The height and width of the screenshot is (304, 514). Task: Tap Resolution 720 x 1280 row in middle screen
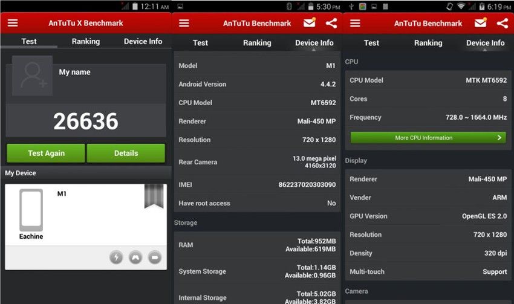pyautogui.click(x=258, y=140)
